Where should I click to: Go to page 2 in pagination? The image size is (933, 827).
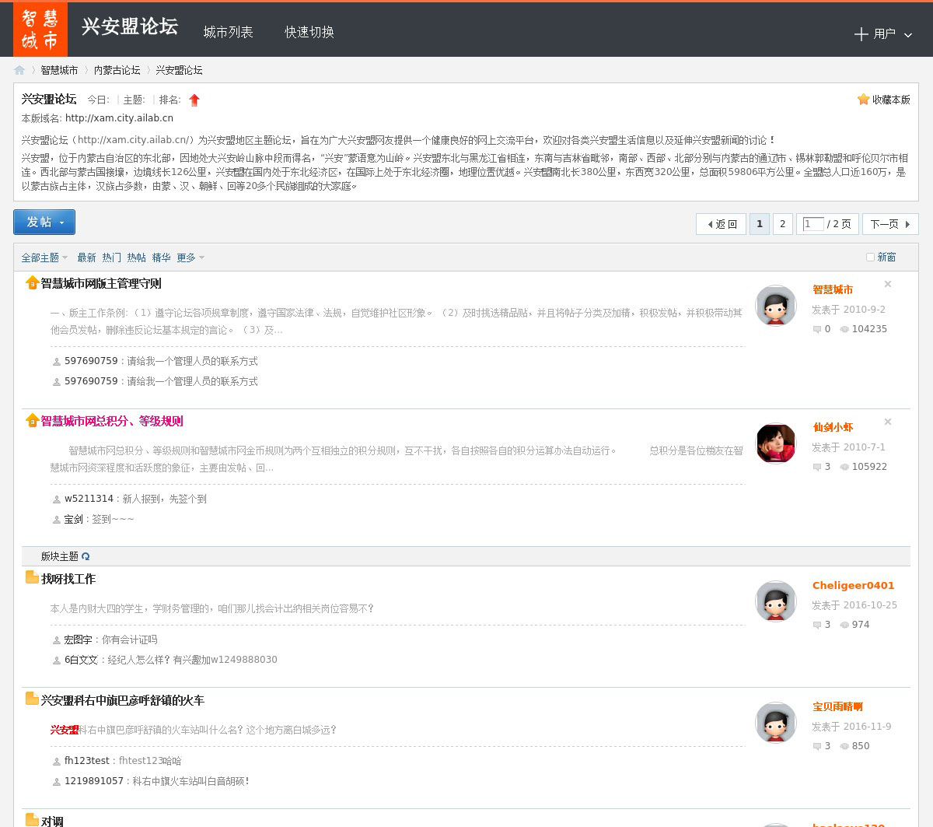click(782, 224)
